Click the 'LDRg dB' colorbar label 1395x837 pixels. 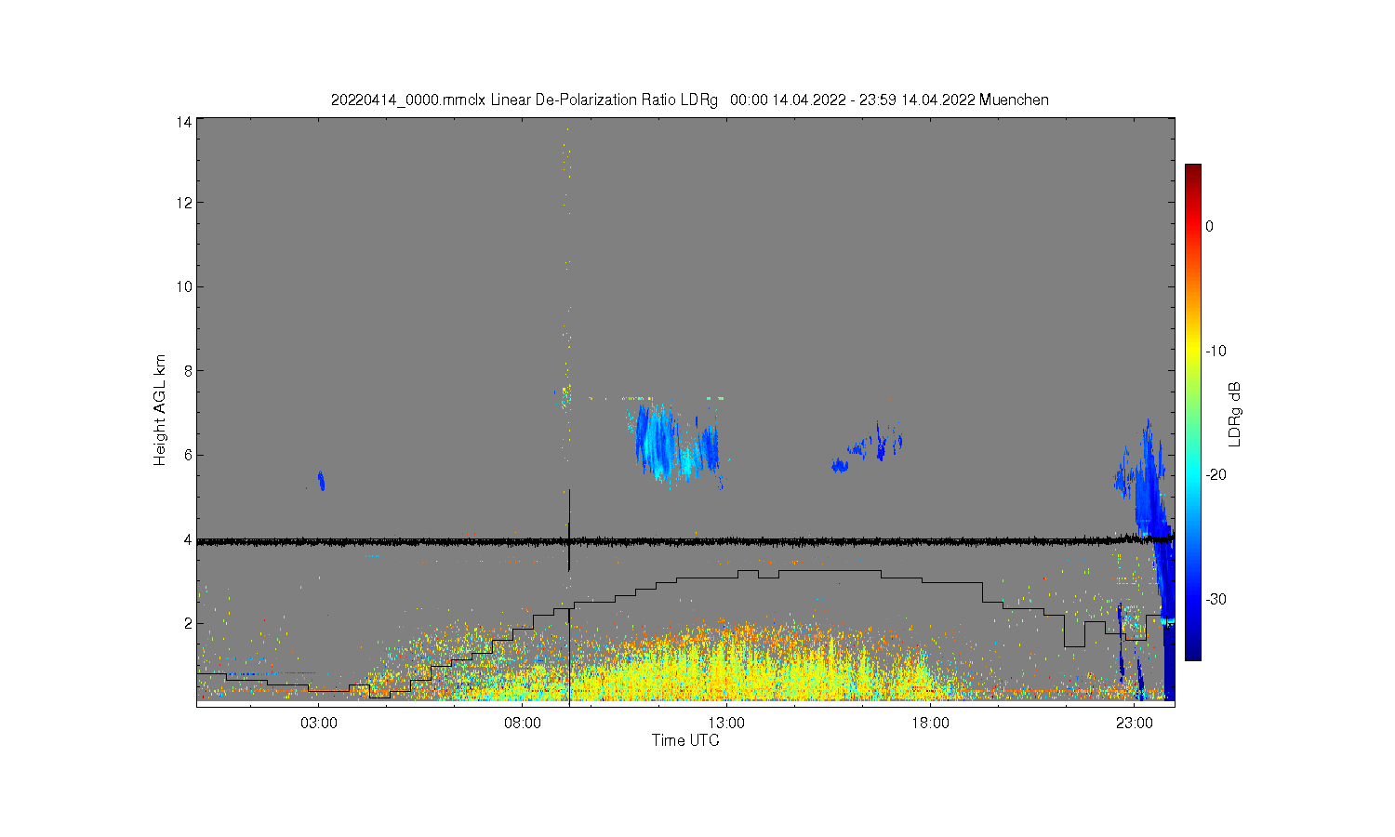(1235, 414)
